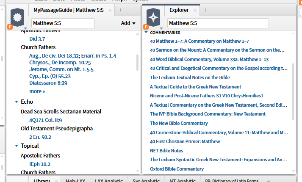Close the Explorer tab
The image size is (302, 182).
click(x=195, y=11)
